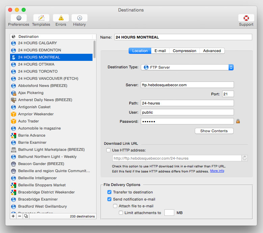The width and height of the screenshot is (263, 233).
Task: Open the Templates toolbar icon
Action: point(41,18)
